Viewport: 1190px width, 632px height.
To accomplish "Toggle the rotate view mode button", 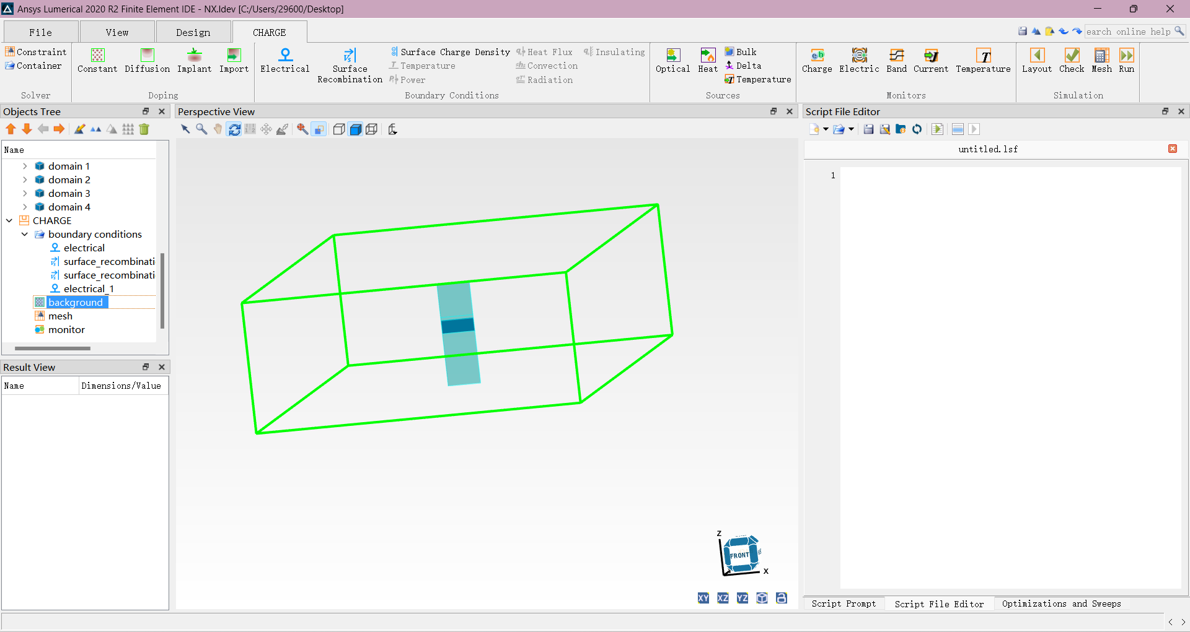I will point(234,129).
